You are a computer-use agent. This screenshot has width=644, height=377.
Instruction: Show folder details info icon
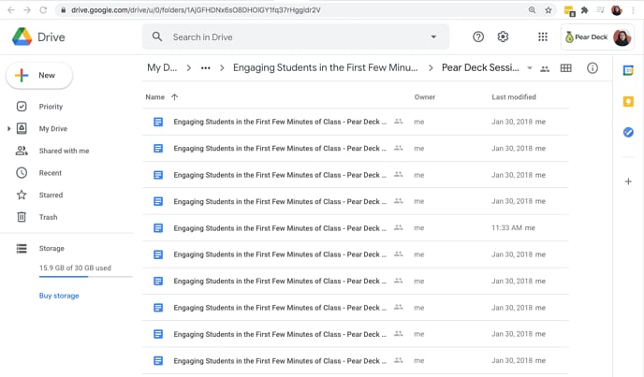(593, 68)
